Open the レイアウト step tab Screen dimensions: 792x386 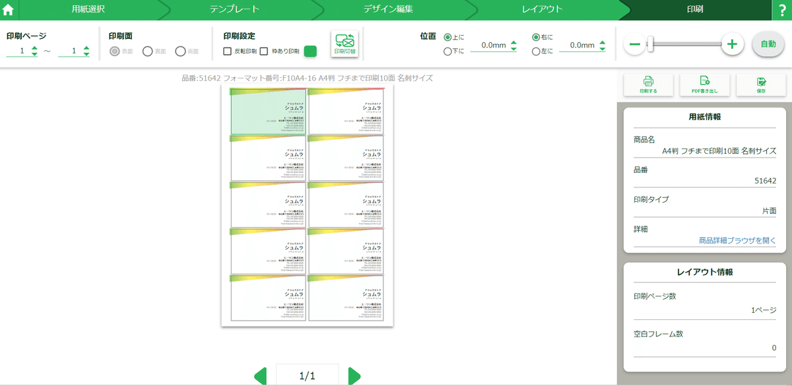[541, 10]
